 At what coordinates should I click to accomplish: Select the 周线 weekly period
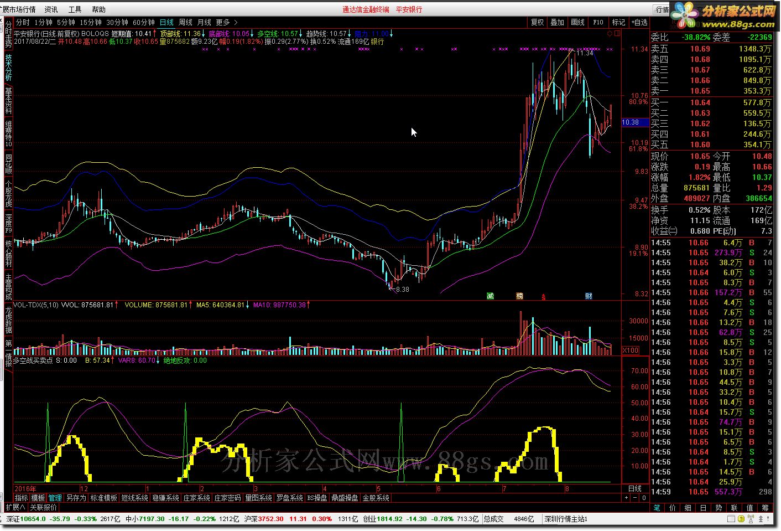[x=185, y=22]
